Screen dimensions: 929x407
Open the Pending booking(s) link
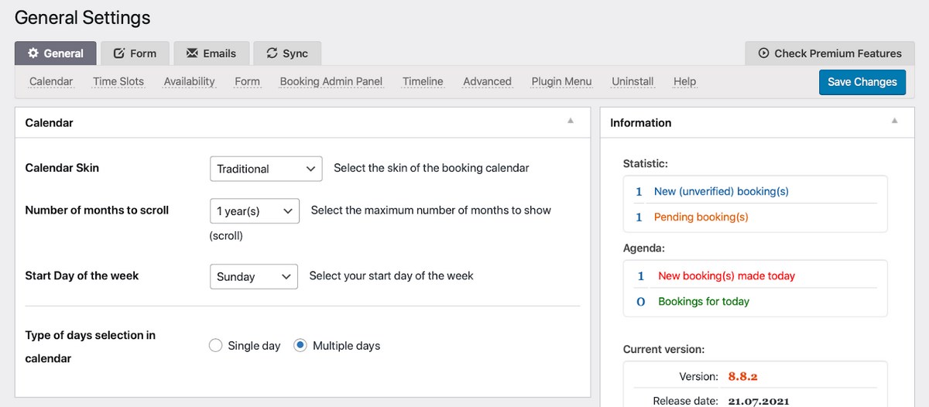(701, 217)
